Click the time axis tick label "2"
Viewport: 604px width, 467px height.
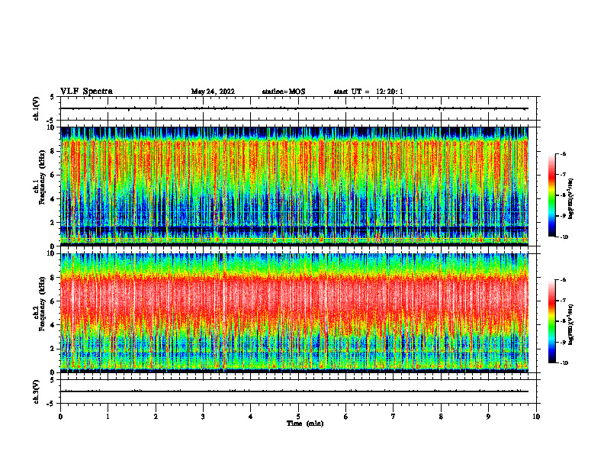click(x=156, y=417)
